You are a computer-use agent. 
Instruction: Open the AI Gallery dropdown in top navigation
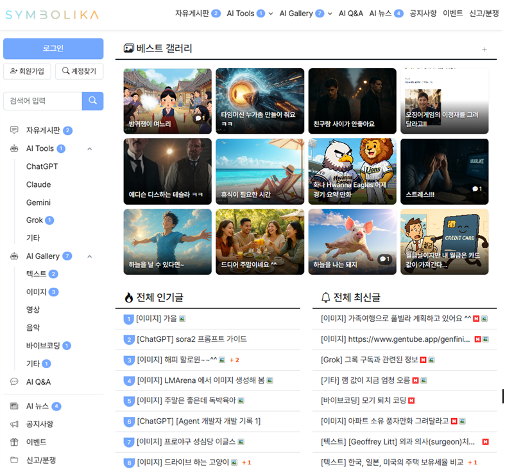click(x=330, y=13)
